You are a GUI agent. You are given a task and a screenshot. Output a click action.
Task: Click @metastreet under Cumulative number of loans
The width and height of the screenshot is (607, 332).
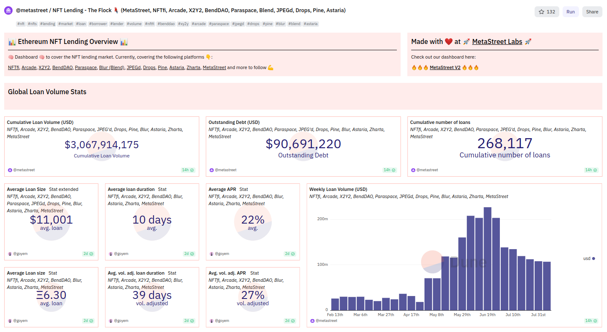point(427,170)
